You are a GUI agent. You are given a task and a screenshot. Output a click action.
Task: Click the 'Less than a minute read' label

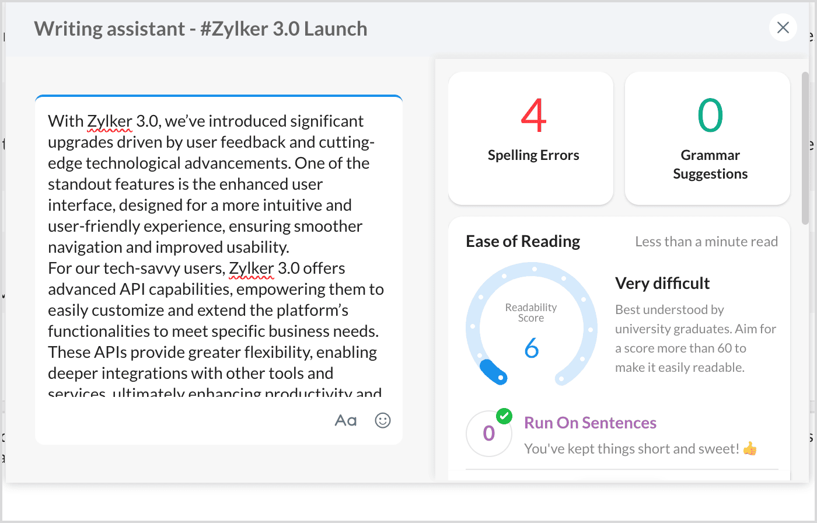pos(706,242)
